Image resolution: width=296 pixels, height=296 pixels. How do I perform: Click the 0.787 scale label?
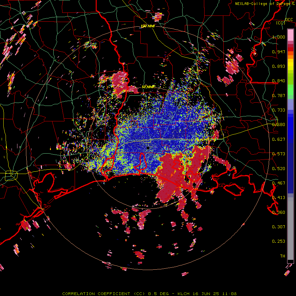pos(279,95)
